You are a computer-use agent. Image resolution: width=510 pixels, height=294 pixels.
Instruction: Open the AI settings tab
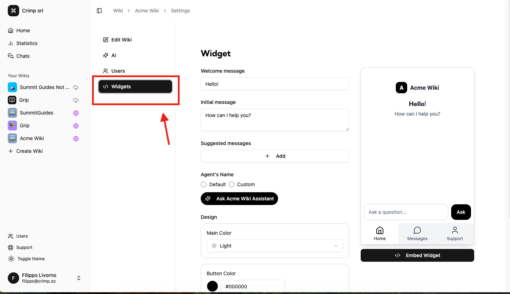pos(135,55)
